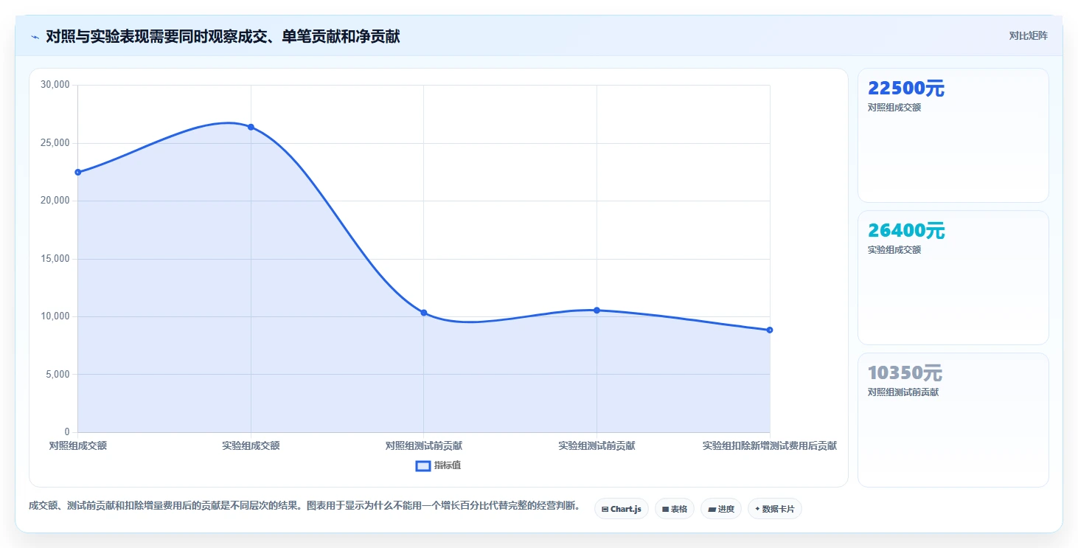The width and height of the screenshot is (1078, 548).
Task: Toggle the 指标值 legend item
Action: coord(439,465)
